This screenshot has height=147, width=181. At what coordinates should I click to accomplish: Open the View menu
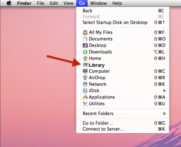coord(68,3)
